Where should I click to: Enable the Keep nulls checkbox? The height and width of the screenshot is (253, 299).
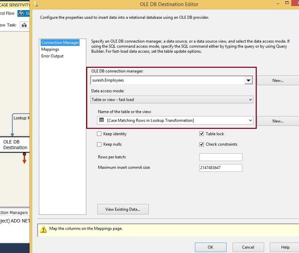(99, 144)
